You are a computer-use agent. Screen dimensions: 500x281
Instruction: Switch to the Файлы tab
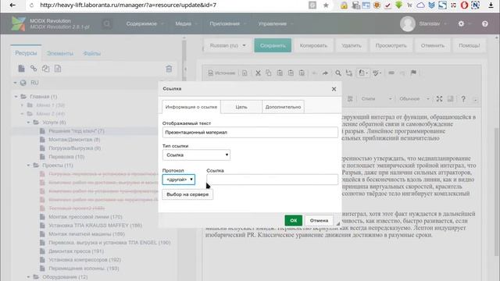click(x=92, y=54)
